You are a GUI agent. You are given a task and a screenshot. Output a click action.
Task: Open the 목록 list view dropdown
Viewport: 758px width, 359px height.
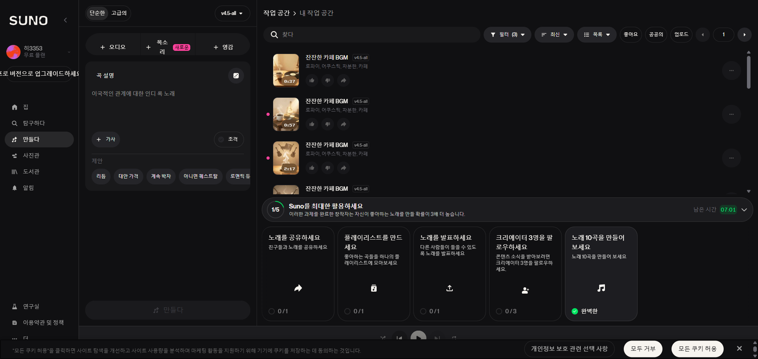tap(597, 35)
